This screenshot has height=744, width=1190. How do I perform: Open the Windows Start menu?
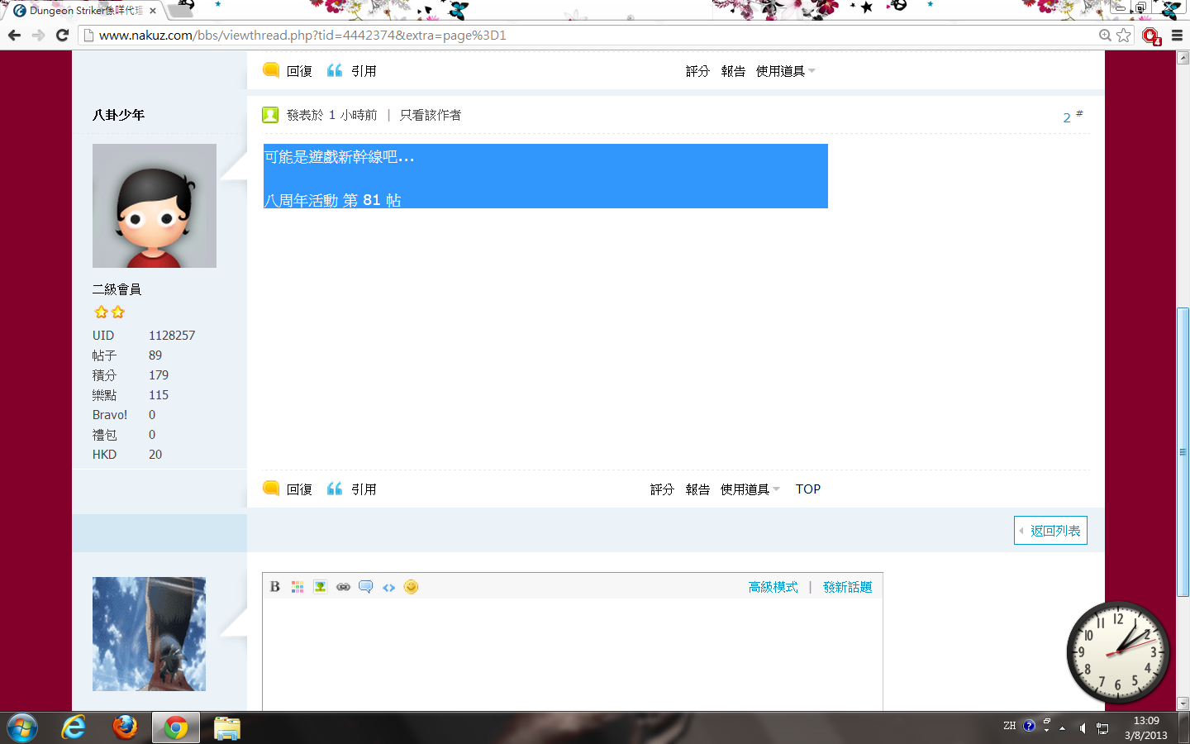click(x=22, y=728)
